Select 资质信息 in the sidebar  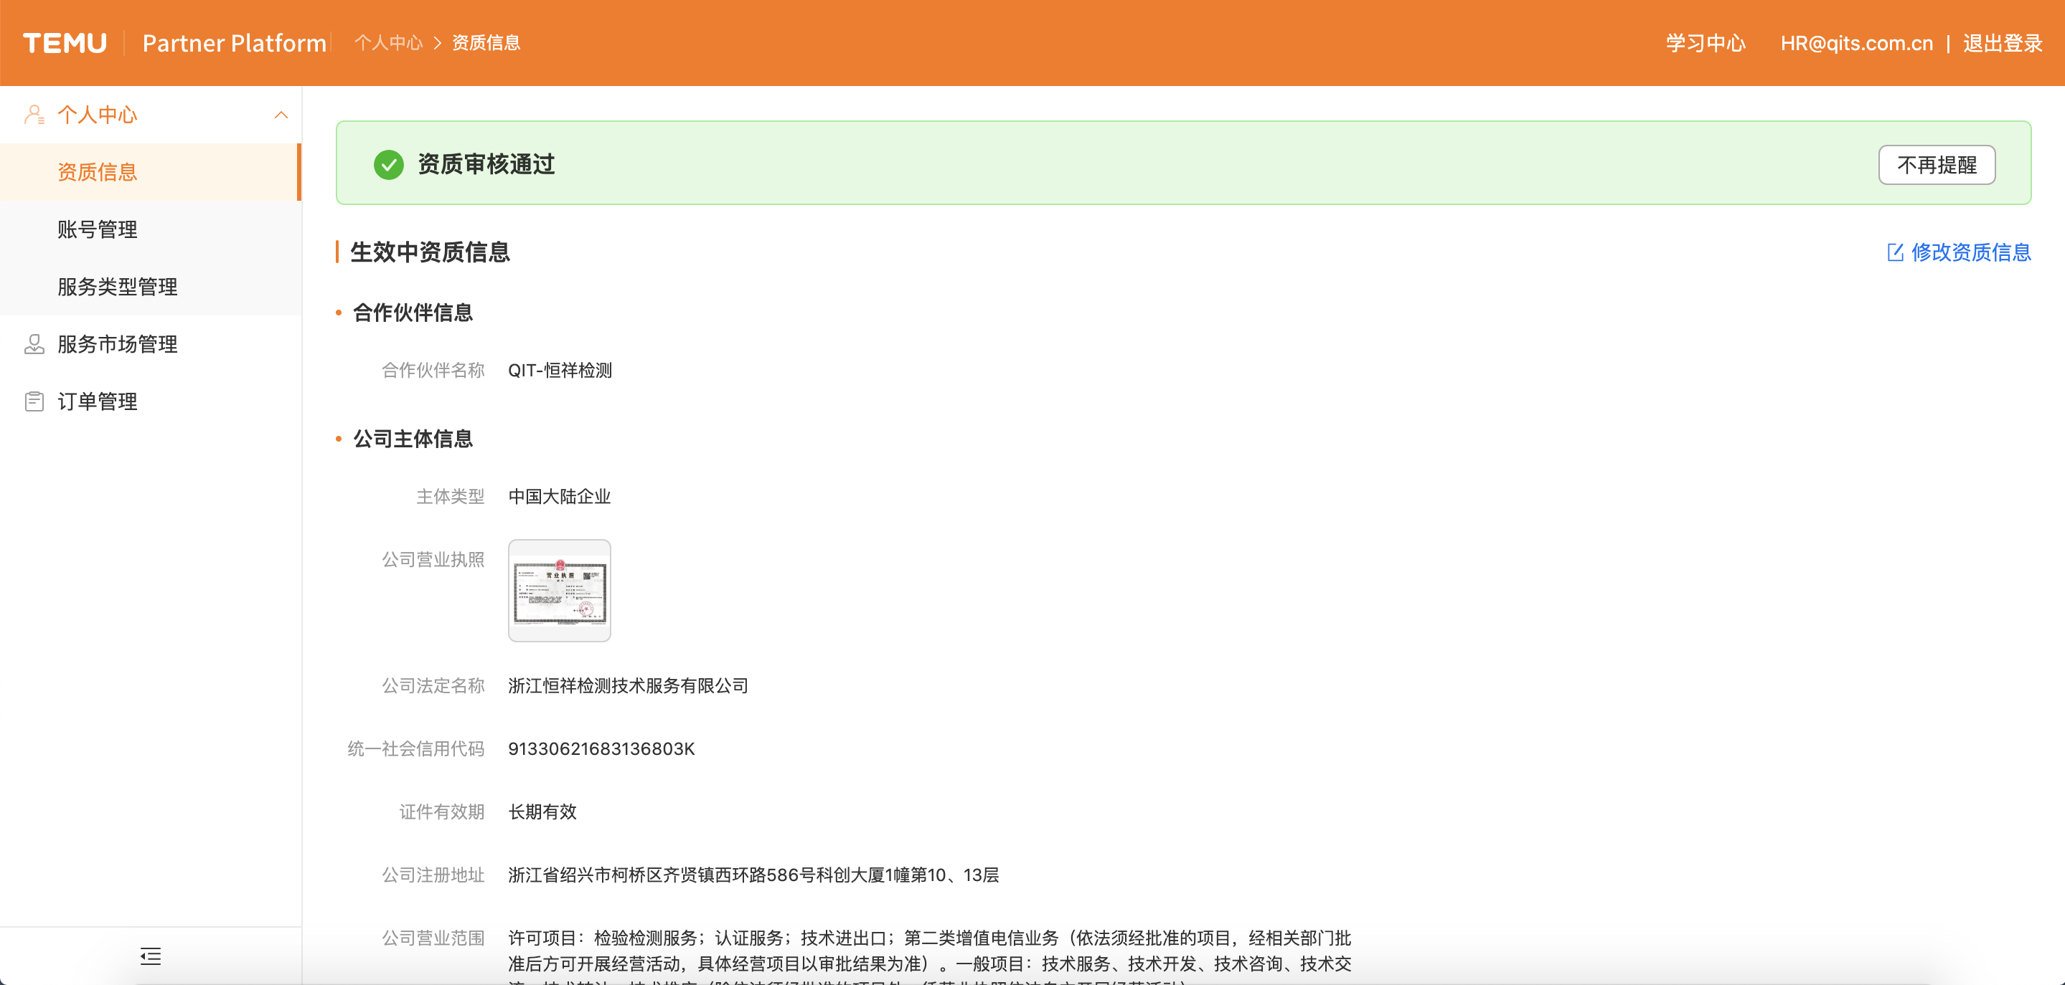coord(96,171)
